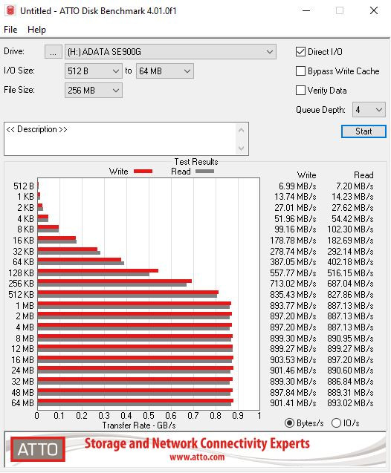
Task: Minimize the ATTO Disk Benchmark window
Action: [x=306, y=11]
